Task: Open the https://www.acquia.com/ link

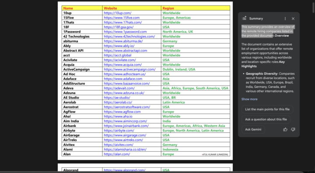Action: coord(123,65)
